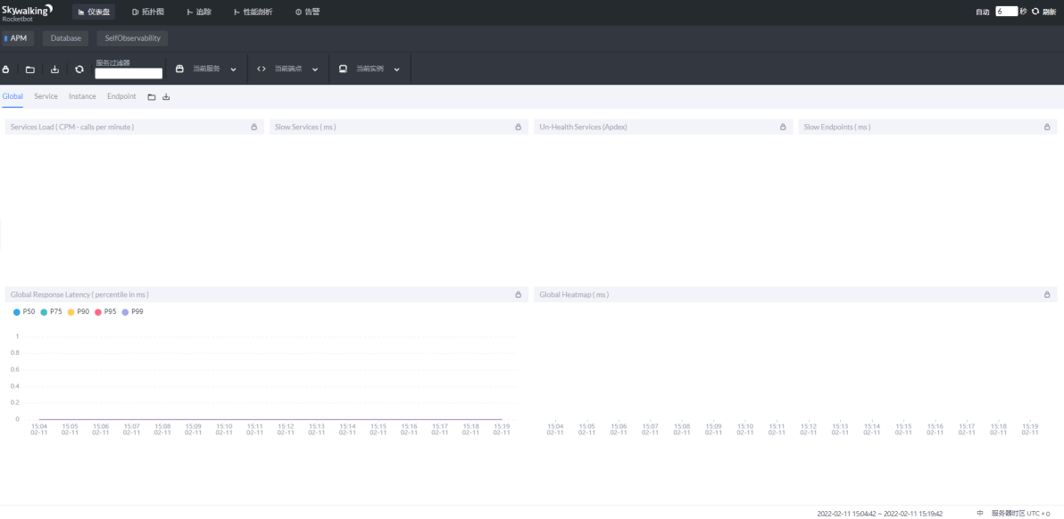Expand the 当前服务 current service dropdown
Viewport: 1064px width, 519px height.
pos(207,69)
